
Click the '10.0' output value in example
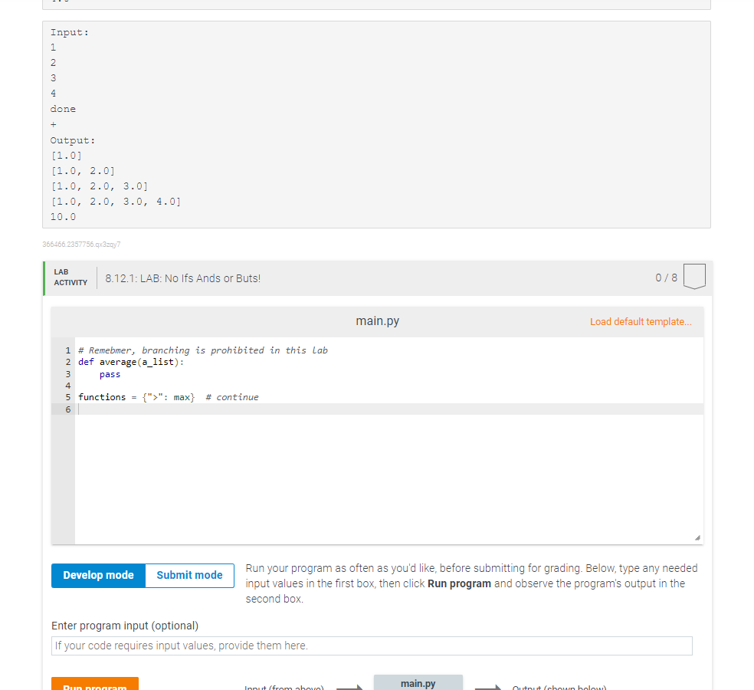pyautogui.click(x=63, y=217)
